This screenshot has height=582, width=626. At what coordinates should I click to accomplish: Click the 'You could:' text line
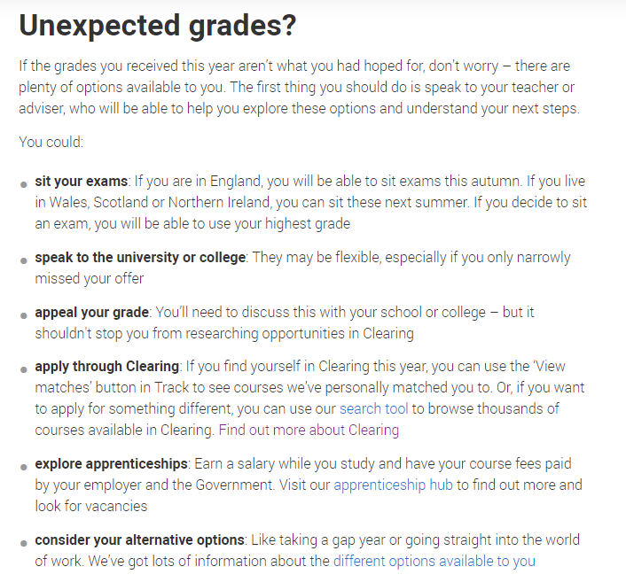pos(51,142)
